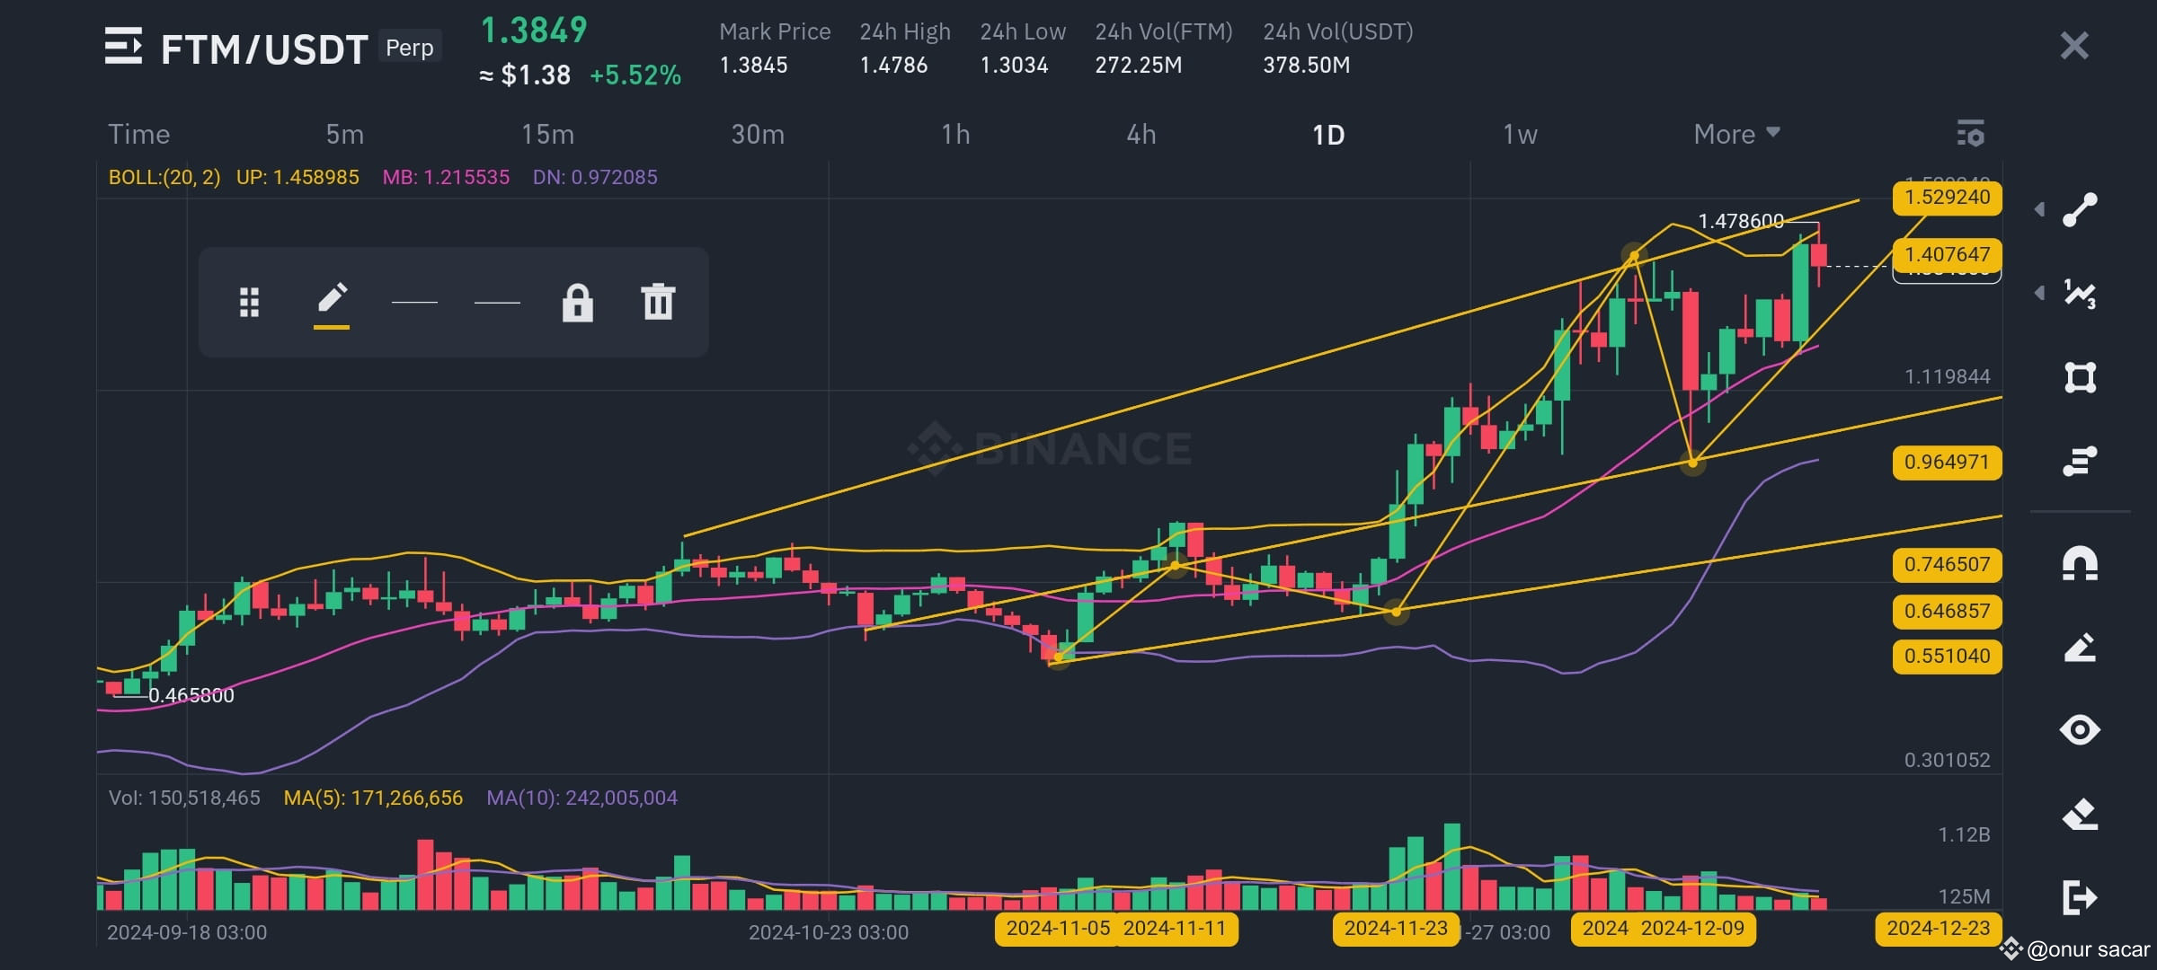The width and height of the screenshot is (2157, 970).
Task: Click the Bollinger DN: 0.972085 value
Action: click(x=595, y=177)
